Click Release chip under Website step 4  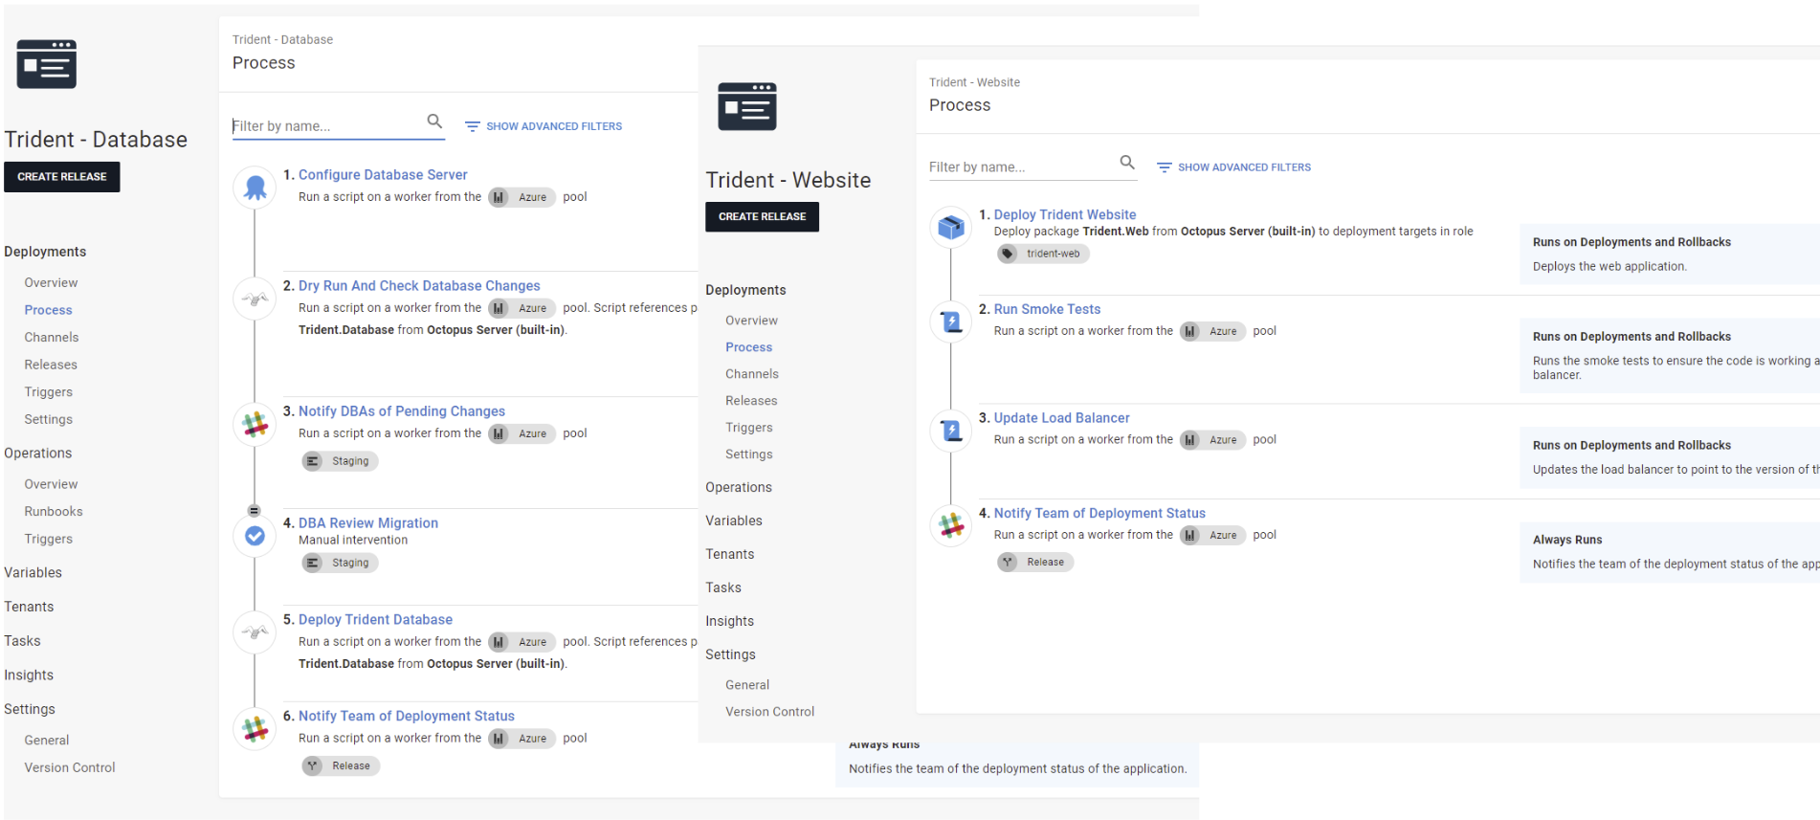tap(1035, 562)
